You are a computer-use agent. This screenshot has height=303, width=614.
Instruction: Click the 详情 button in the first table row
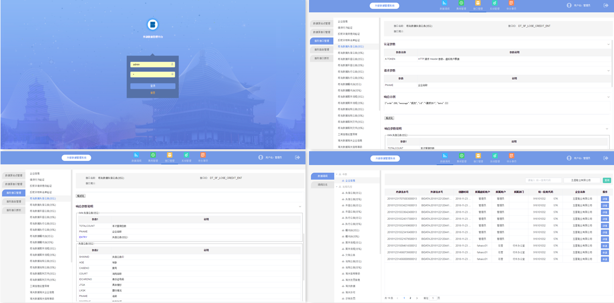[x=604, y=199]
